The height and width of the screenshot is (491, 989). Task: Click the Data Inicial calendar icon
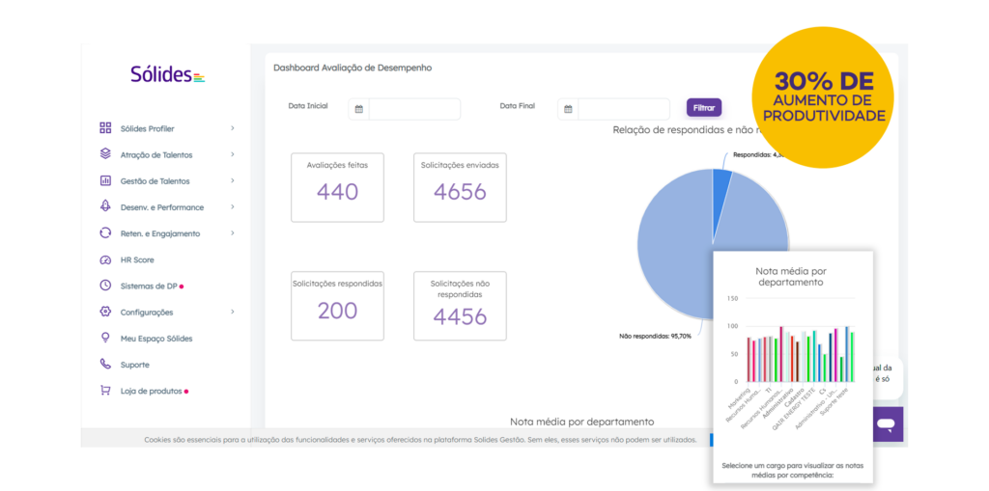(359, 109)
